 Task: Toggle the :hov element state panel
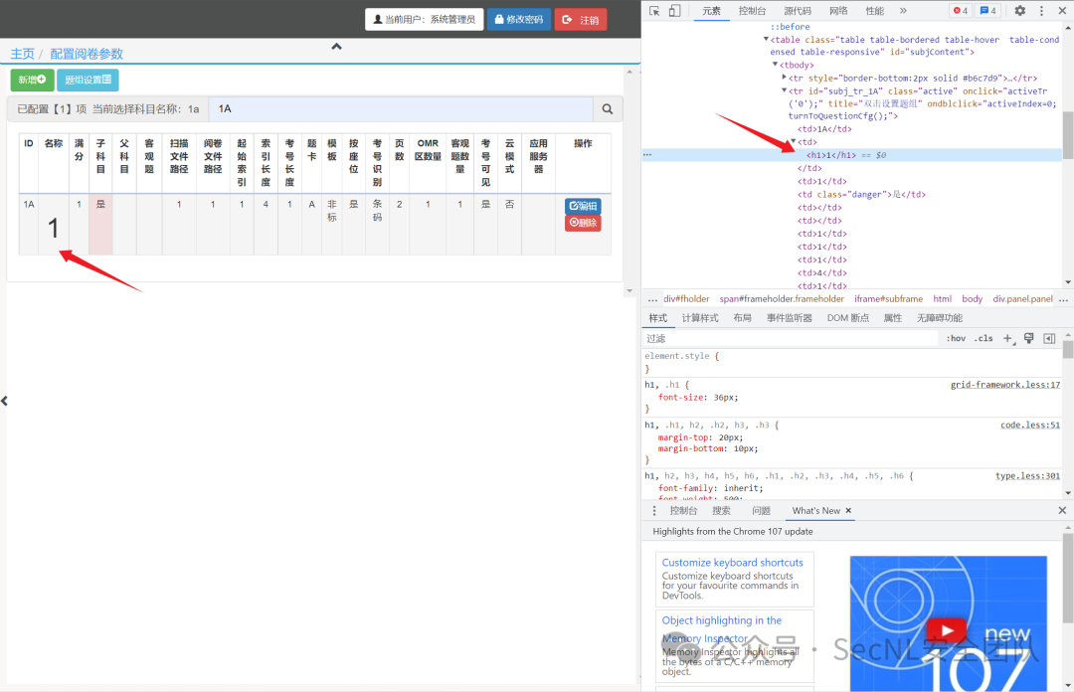pyautogui.click(x=956, y=339)
